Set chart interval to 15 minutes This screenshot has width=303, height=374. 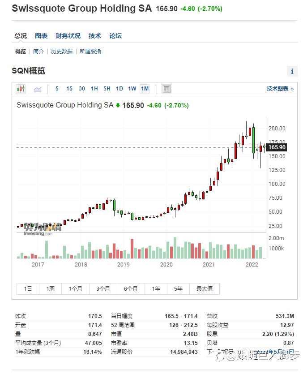(69, 89)
